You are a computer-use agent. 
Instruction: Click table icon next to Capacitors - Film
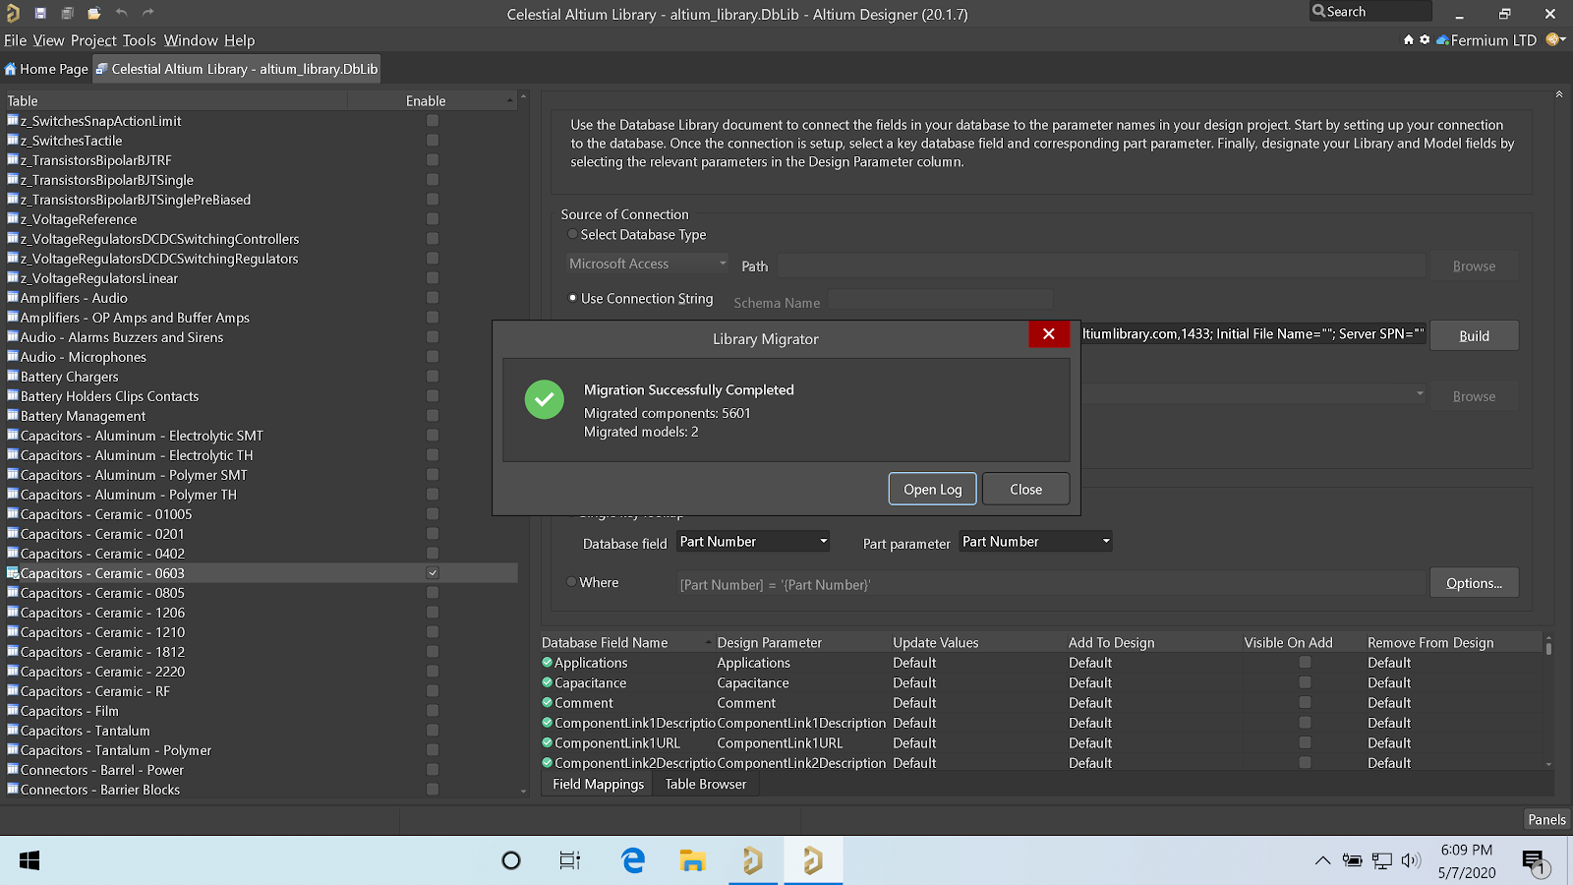pyautogui.click(x=13, y=710)
